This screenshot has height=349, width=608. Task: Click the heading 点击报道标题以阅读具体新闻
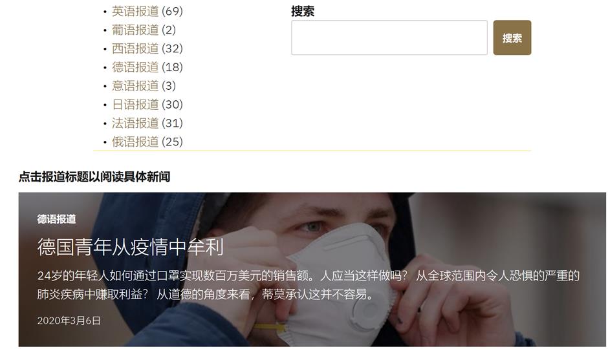pos(94,176)
